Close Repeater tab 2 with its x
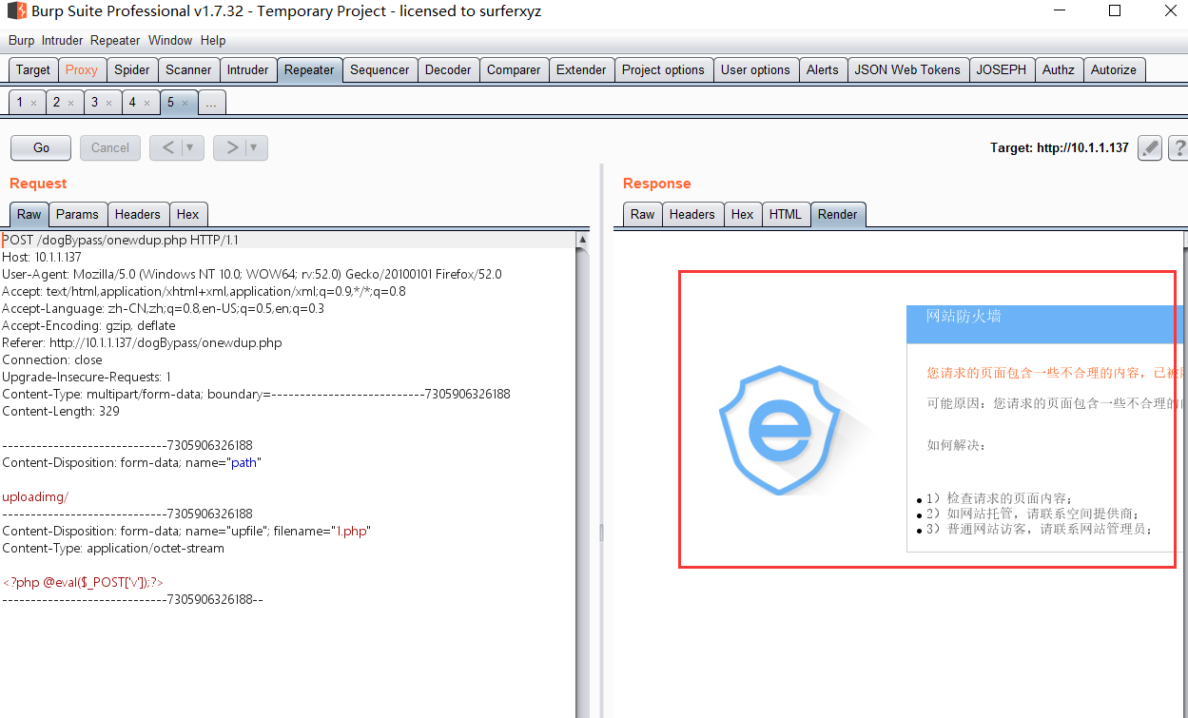This screenshot has height=718, width=1188. [70, 103]
